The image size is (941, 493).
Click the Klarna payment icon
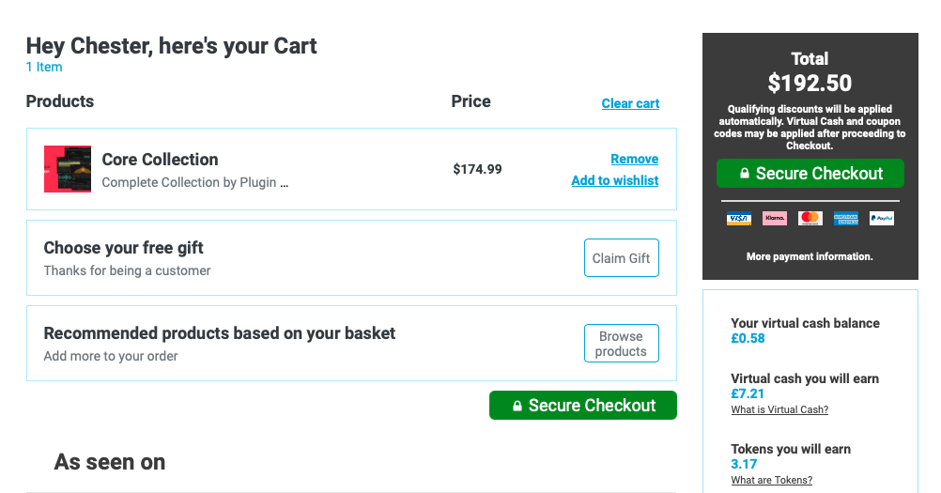(774, 219)
